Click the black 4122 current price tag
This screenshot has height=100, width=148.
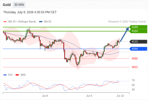[x=138, y=41]
